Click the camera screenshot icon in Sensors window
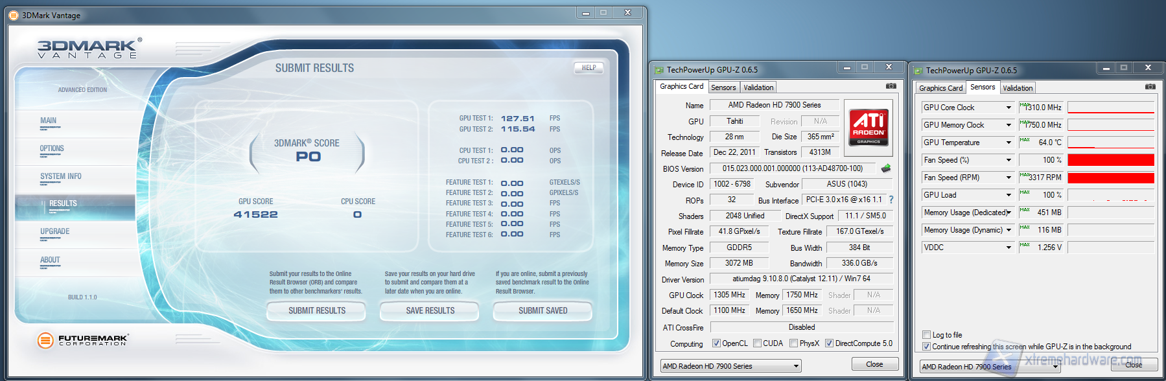The width and height of the screenshot is (1166, 381). pyautogui.click(x=1150, y=87)
